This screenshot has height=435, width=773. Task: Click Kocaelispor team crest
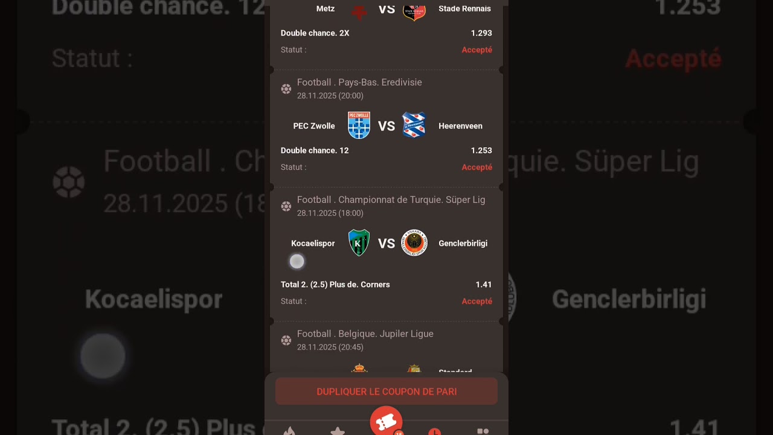359,243
